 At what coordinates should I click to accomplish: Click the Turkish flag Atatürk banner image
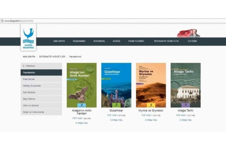[x=189, y=33]
